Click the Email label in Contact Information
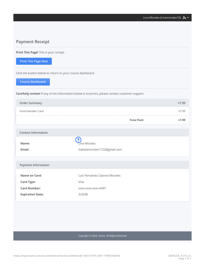This screenshot has height=274, width=205. pyautogui.click(x=25, y=150)
